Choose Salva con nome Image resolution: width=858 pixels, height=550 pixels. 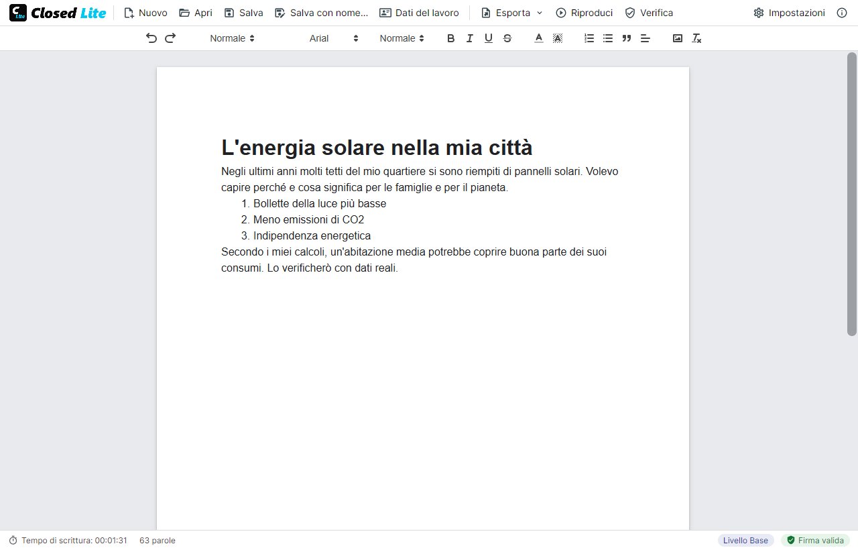tap(321, 13)
